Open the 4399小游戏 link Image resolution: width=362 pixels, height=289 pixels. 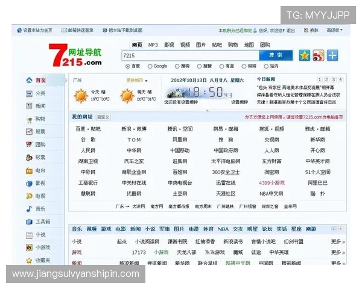coord(271,183)
